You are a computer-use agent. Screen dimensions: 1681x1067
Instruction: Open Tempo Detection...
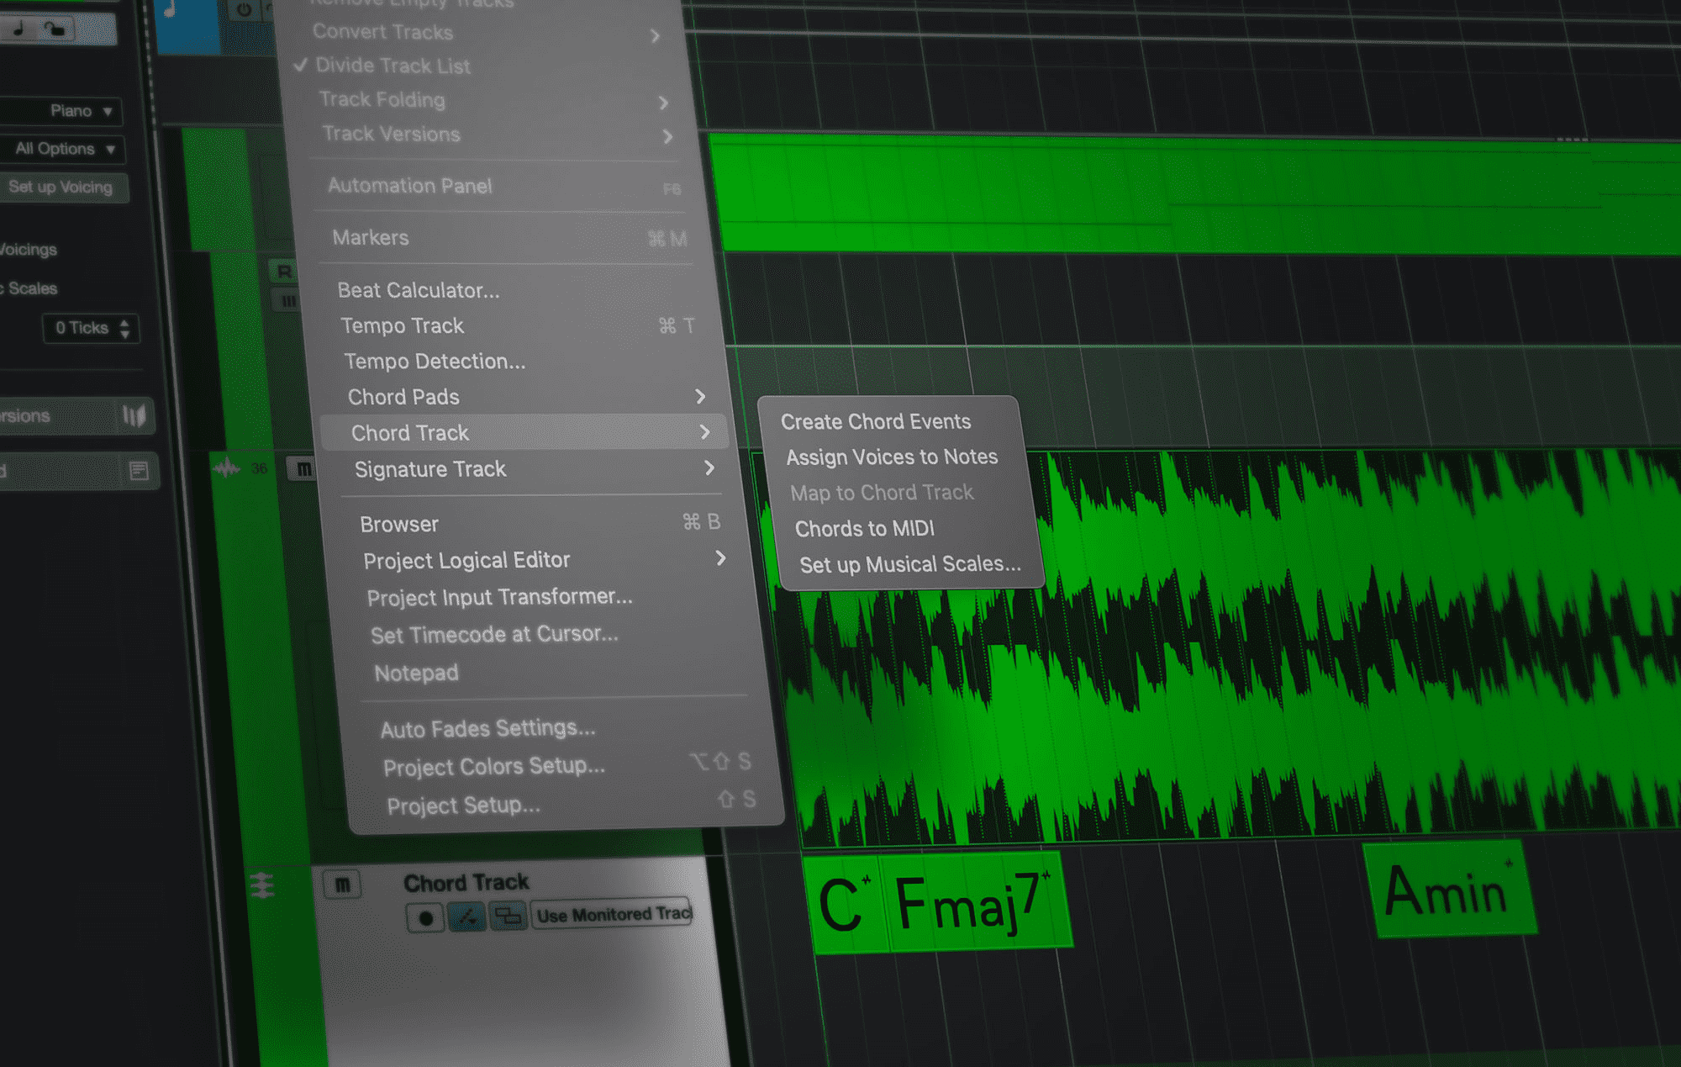click(x=435, y=362)
